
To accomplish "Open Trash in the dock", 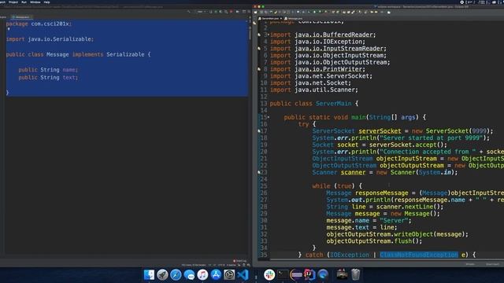I will (355, 274).
